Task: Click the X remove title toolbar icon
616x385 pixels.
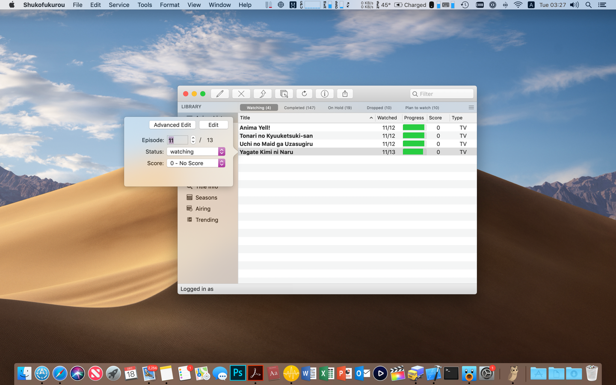Action: [241, 94]
